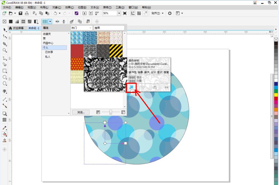279x185 pixels.
Task: Mark pattern as favorite with heart icon
Action: (143, 87)
